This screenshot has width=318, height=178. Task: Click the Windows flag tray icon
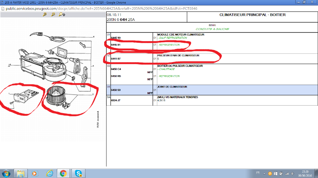[275, 174]
